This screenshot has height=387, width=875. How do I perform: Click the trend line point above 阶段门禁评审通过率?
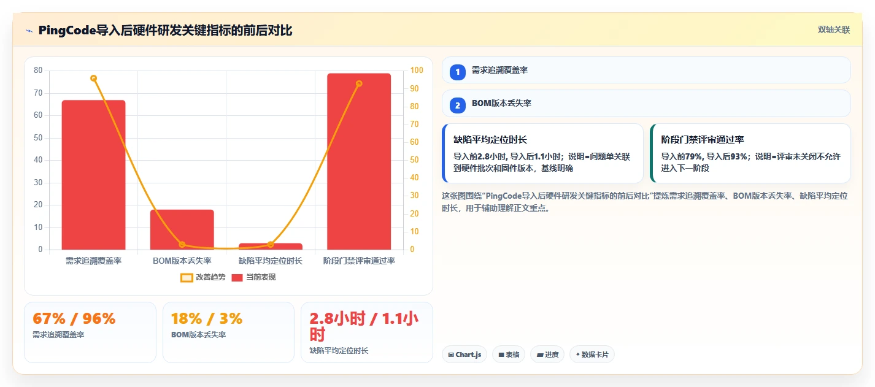359,83
